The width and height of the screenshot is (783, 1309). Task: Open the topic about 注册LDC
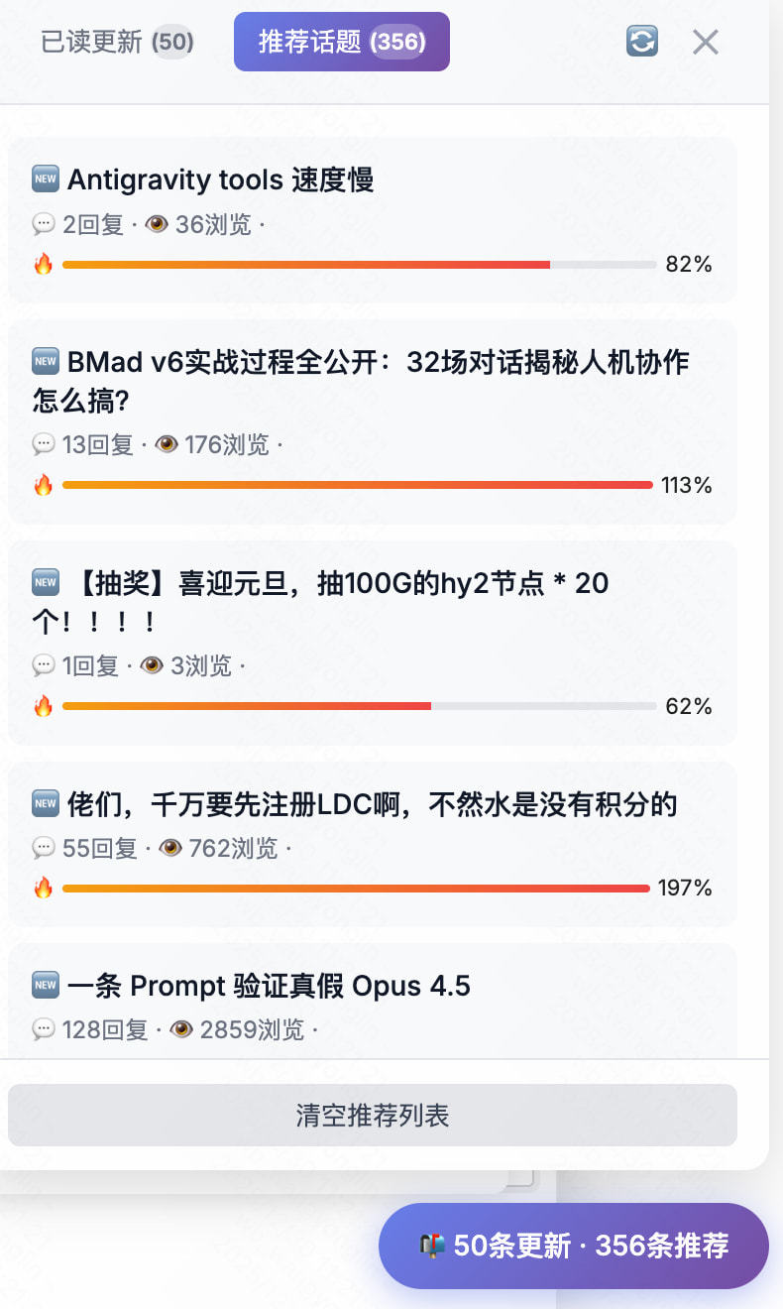pos(373,804)
